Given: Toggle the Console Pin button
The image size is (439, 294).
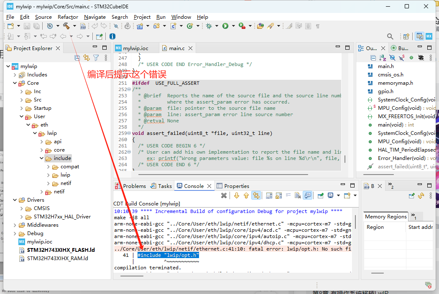Looking at the screenshot, I should 320,195.
